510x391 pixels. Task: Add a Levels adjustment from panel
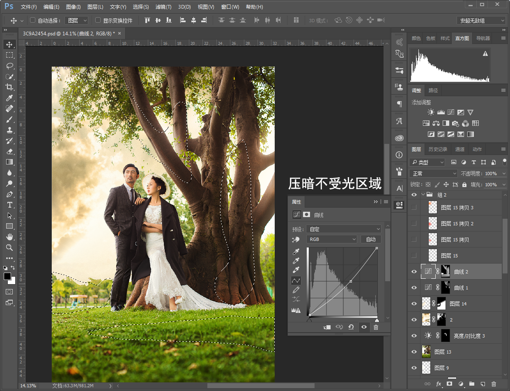click(441, 112)
